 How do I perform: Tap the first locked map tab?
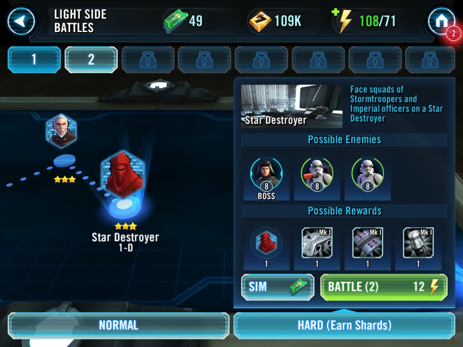[148, 60]
